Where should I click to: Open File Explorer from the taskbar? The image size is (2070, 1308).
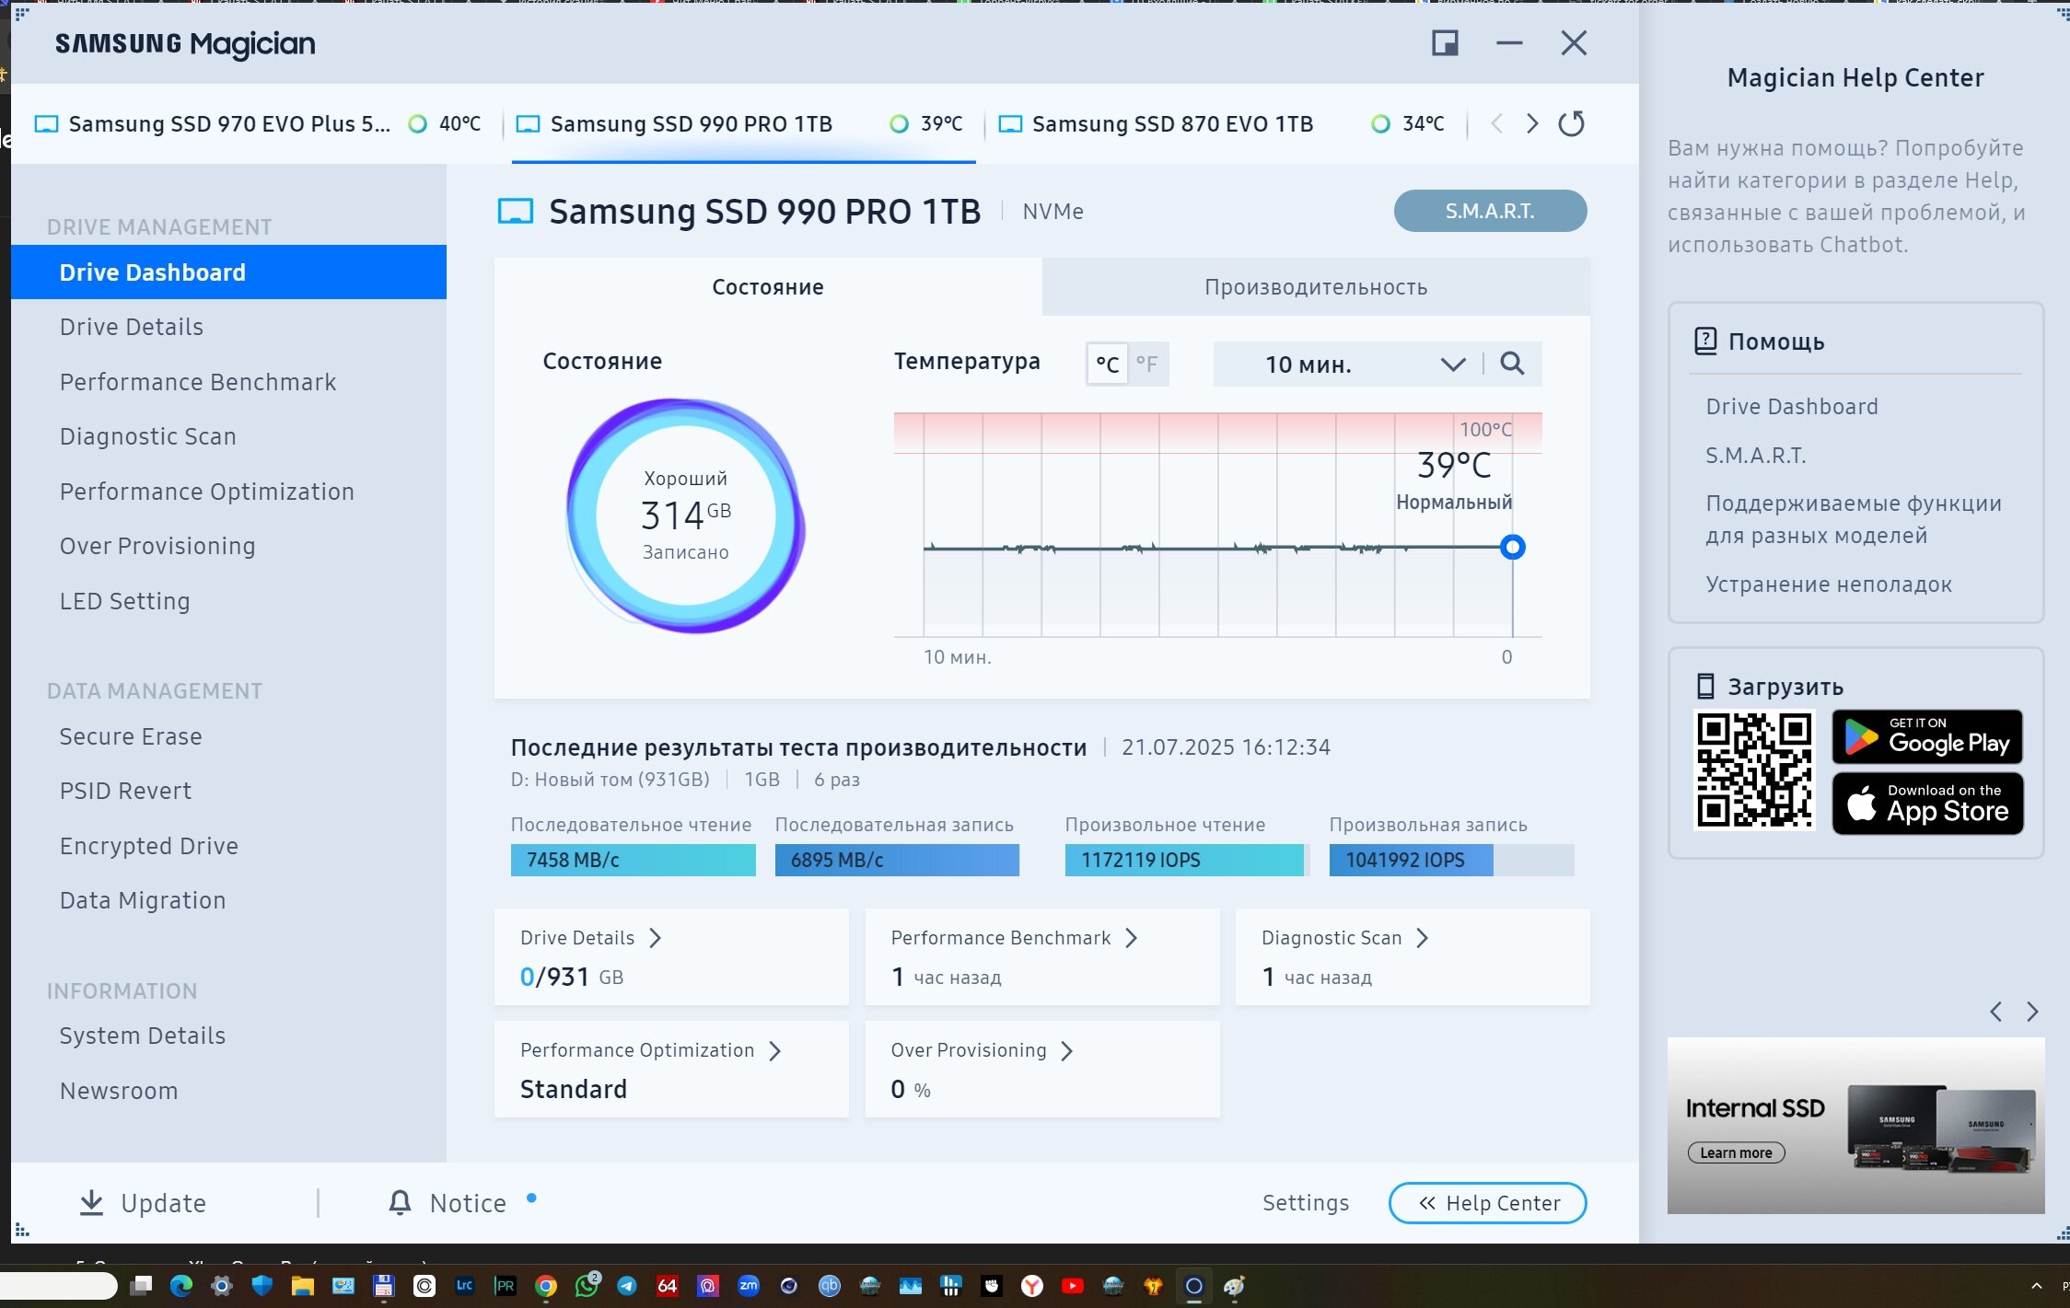[x=303, y=1286]
